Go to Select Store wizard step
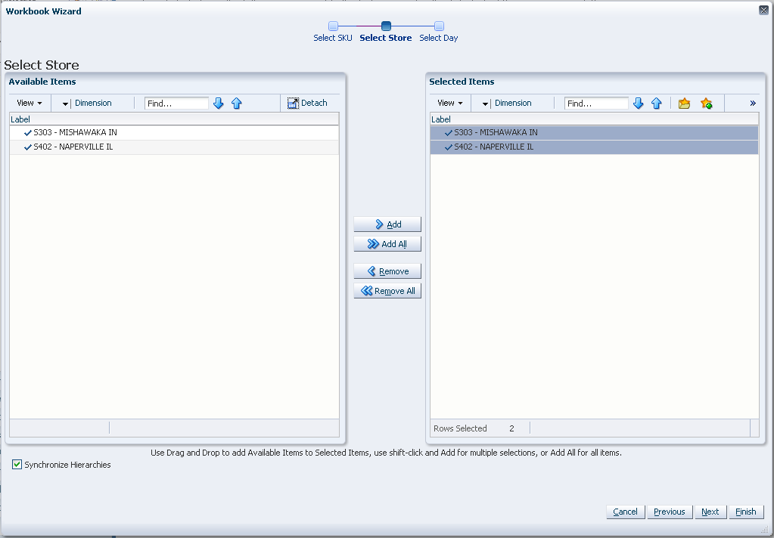This screenshot has width=774, height=538. click(x=386, y=32)
